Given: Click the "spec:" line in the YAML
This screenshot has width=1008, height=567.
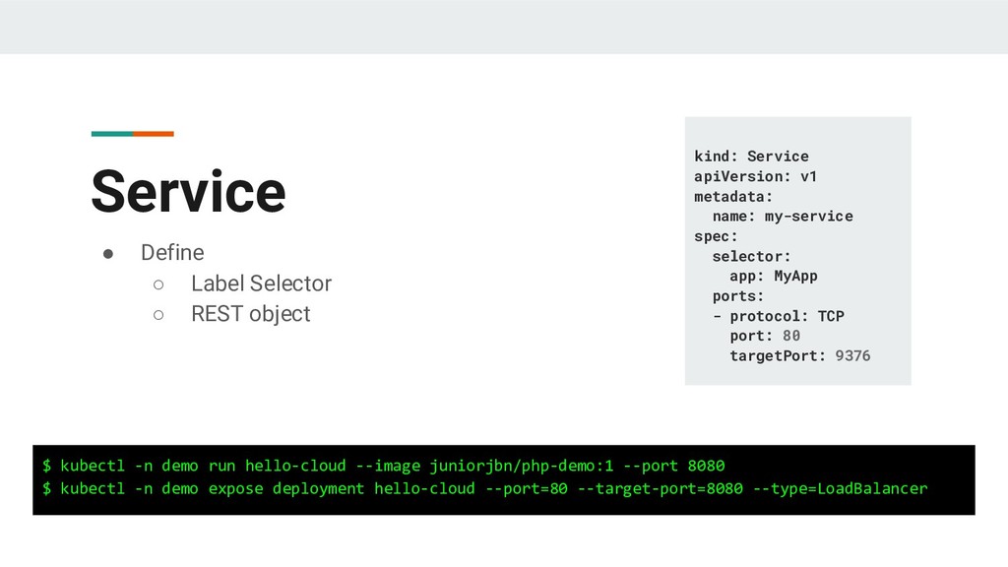Looking at the screenshot, I should (x=716, y=236).
